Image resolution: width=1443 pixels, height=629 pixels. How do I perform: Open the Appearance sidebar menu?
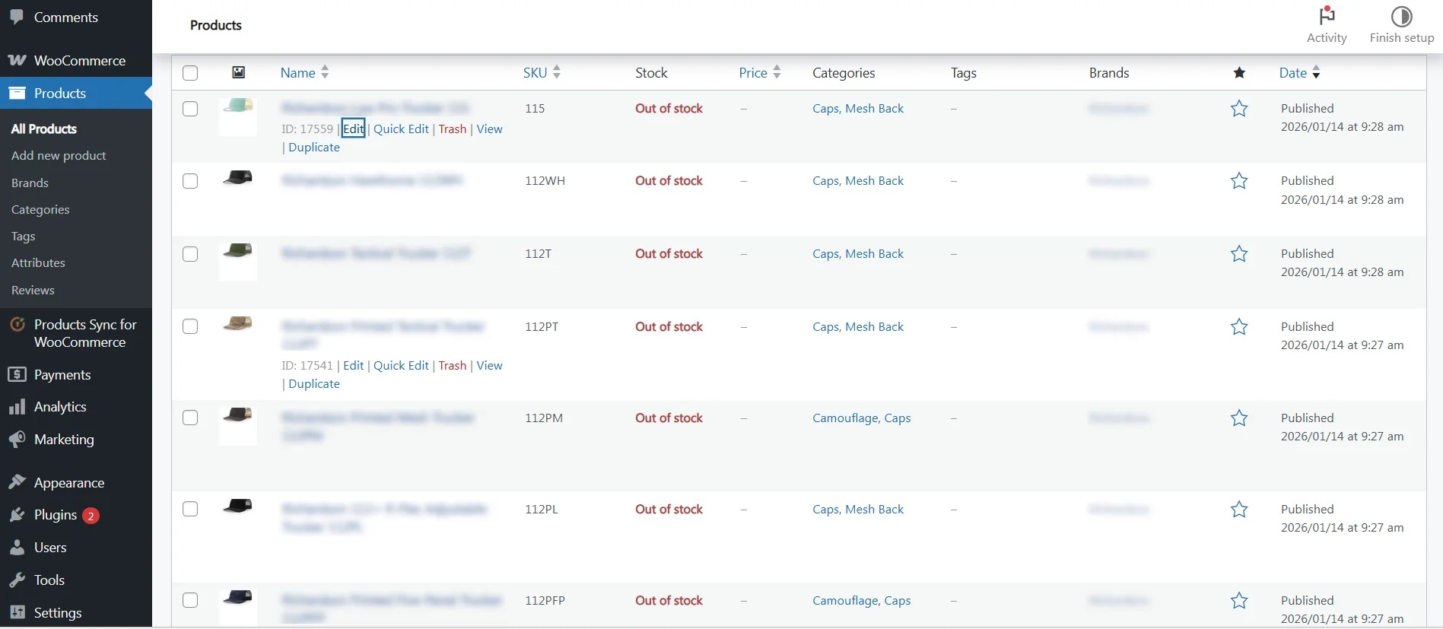[69, 482]
